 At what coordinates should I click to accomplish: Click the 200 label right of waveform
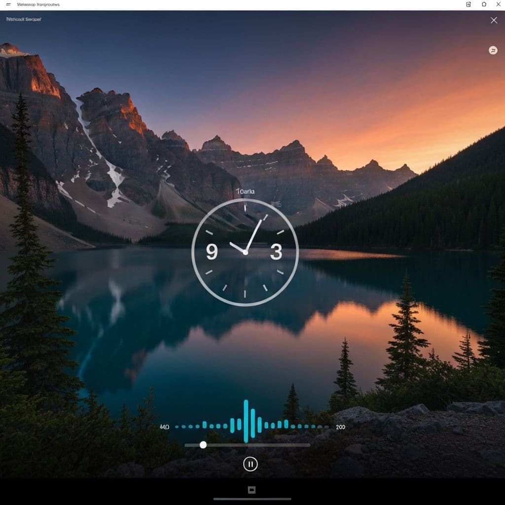coord(340,427)
